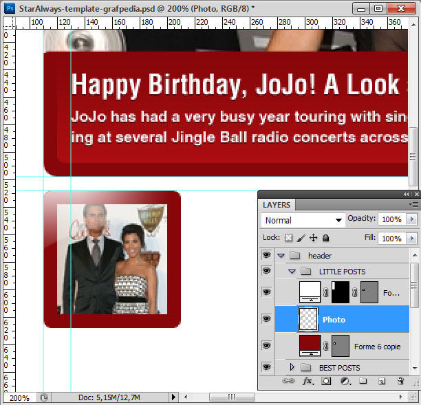Click the Photoshop Ps title bar icon

[10, 8]
